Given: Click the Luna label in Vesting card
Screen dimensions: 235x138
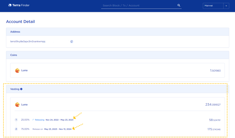Looking at the screenshot, I should pyautogui.click(x=24, y=104).
